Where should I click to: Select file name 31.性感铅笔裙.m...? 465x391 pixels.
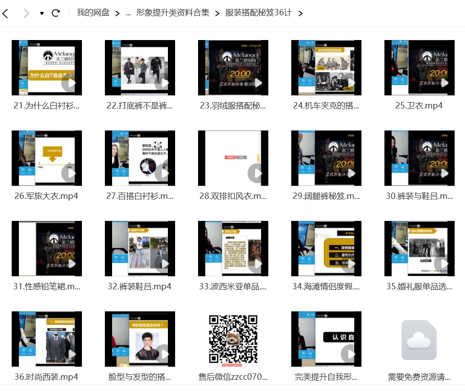pyautogui.click(x=46, y=286)
